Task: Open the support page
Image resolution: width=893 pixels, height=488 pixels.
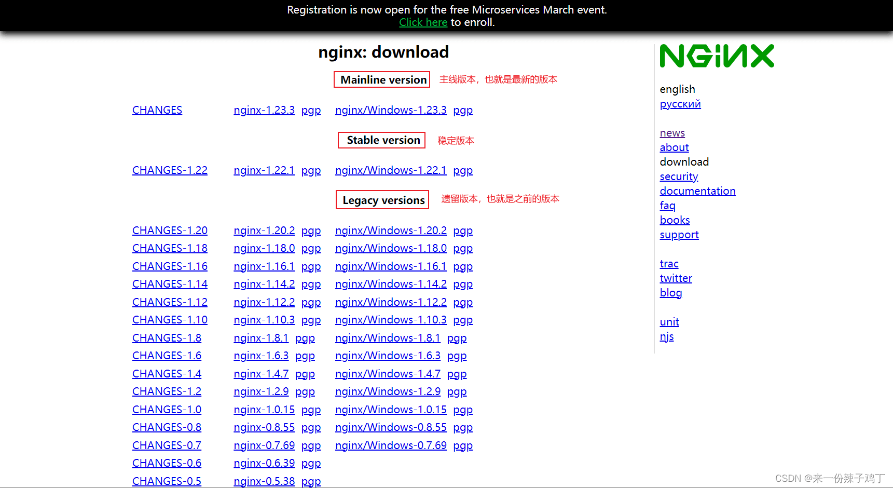Action: [x=679, y=235]
